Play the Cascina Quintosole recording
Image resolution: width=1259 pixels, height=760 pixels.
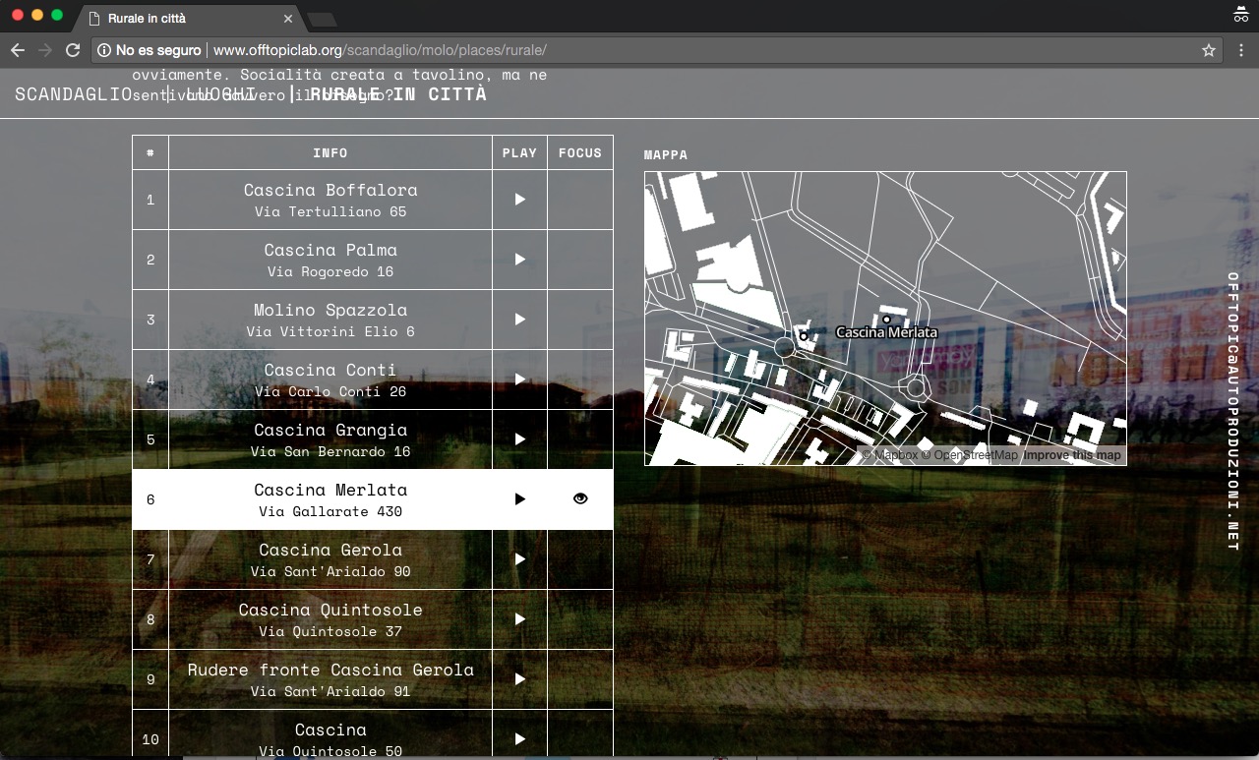click(x=519, y=619)
